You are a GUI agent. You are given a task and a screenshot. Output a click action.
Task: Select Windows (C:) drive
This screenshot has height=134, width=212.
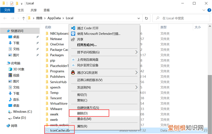[x=20, y=112]
